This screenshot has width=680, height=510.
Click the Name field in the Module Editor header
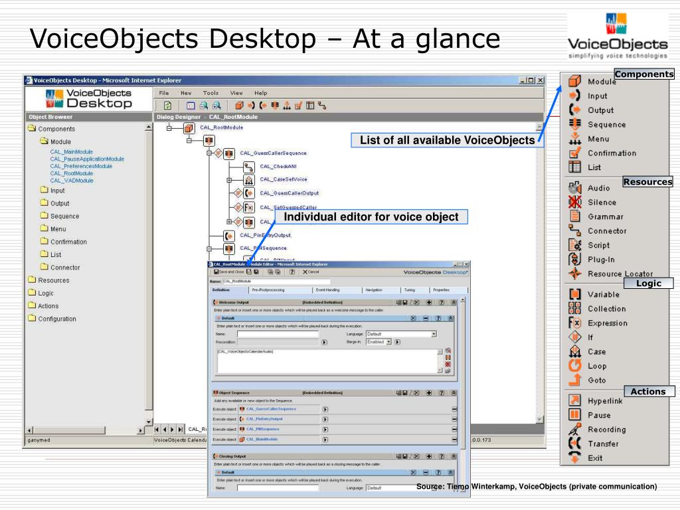click(x=277, y=282)
